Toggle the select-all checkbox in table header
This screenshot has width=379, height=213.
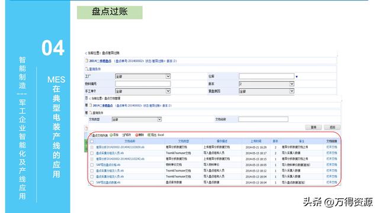92,141
